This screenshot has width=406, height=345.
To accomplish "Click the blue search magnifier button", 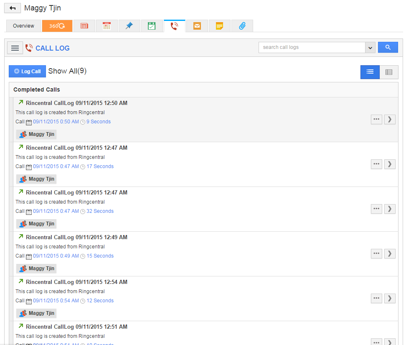I will click(x=388, y=47).
